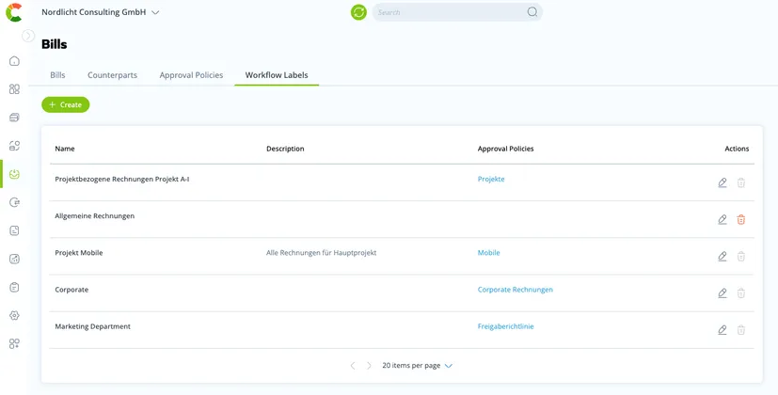The height and width of the screenshot is (395, 778).
Task: Click the trash icon in the Corporate row
Action: [x=740, y=292]
